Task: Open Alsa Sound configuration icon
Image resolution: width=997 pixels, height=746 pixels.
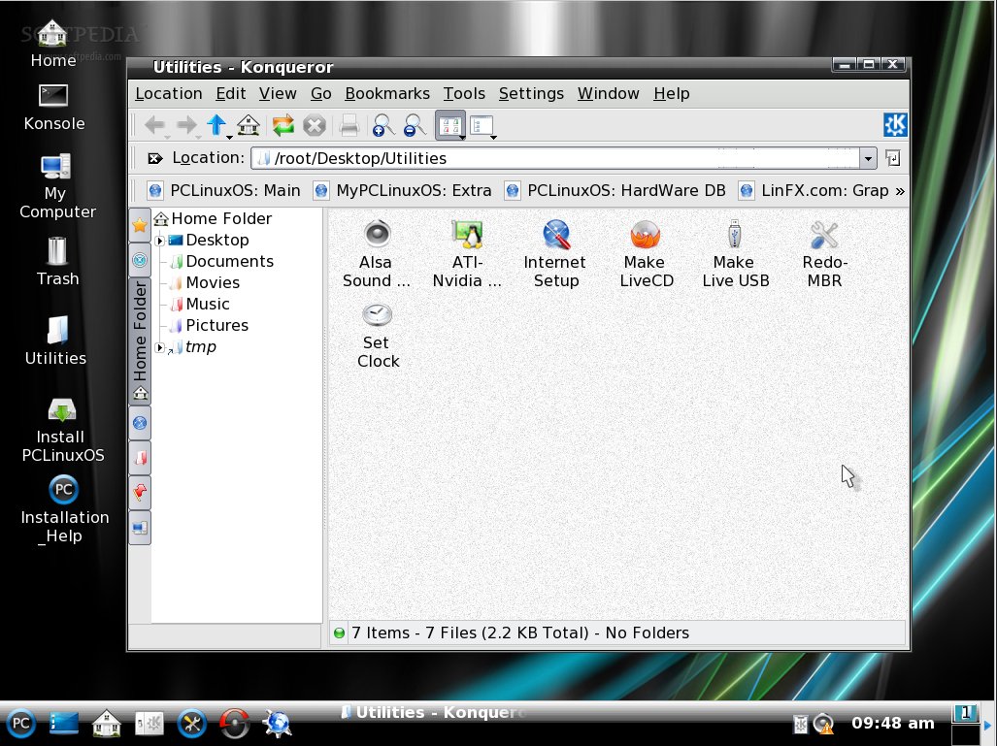Action: [x=376, y=253]
